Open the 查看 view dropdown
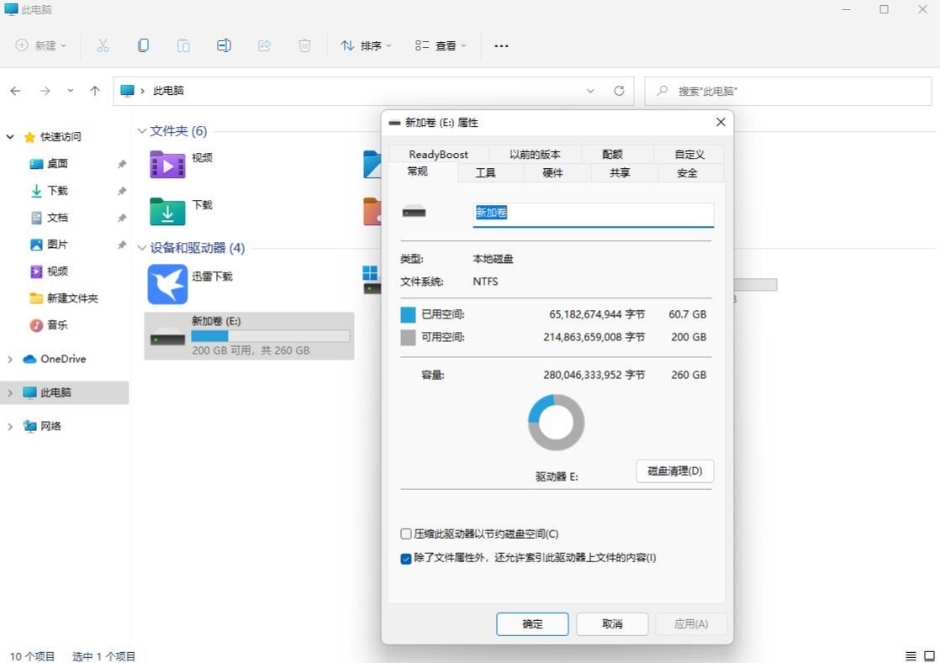Image resolution: width=940 pixels, height=663 pixels. 441,45
